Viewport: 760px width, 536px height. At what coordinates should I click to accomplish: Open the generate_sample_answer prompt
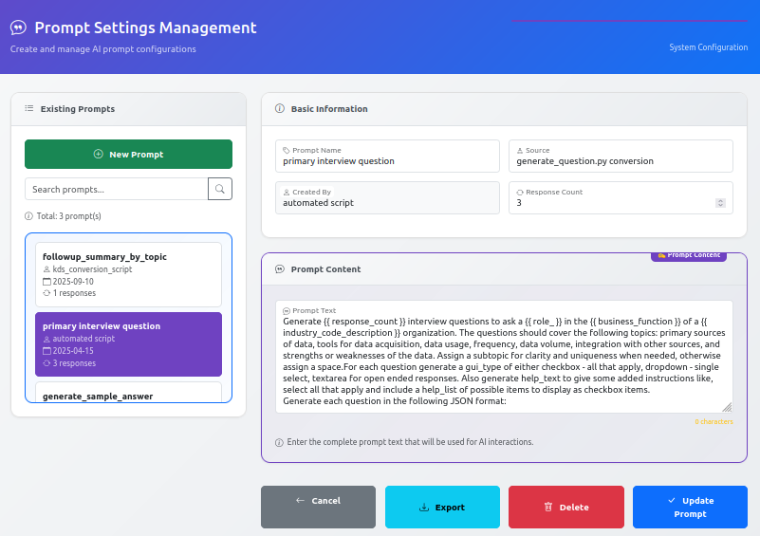(128, 393)
